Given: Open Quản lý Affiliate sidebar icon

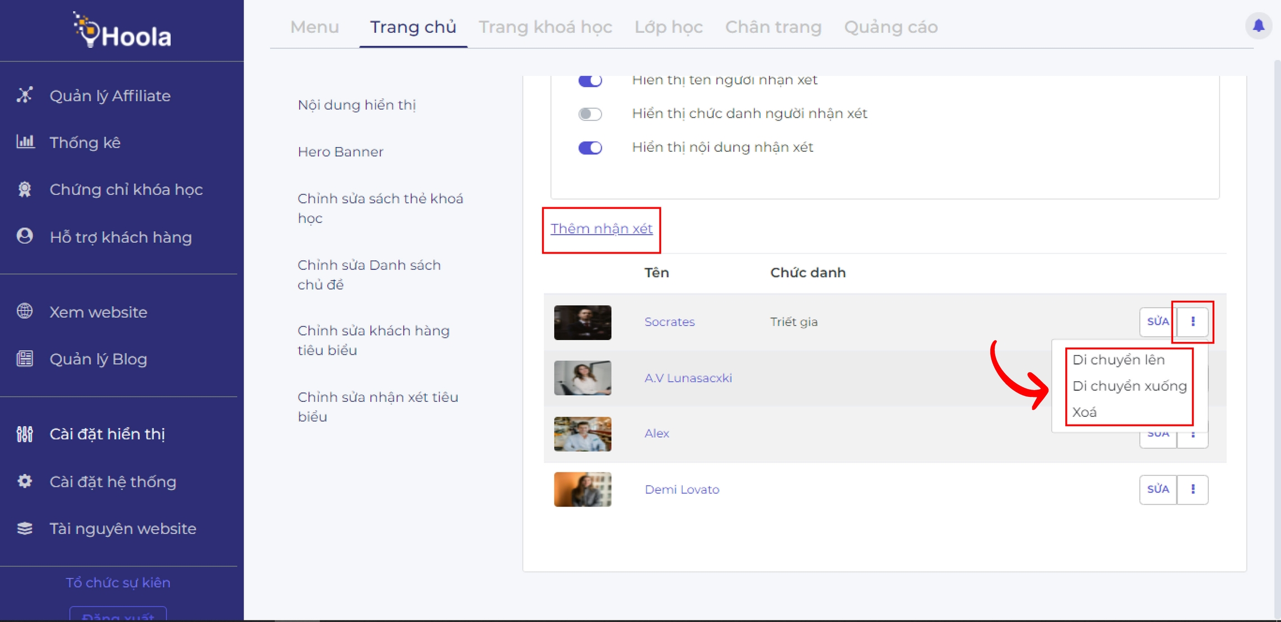Looking at the screenshot, I should [24, 95].
